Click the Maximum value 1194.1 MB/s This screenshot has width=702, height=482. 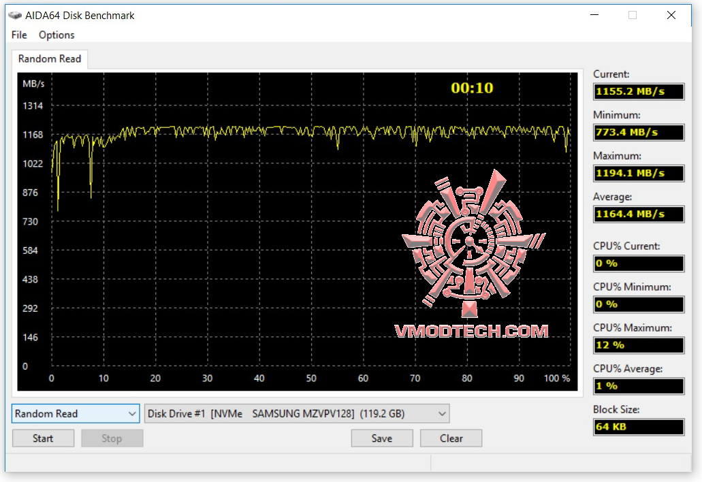click(x=639, y=173)
